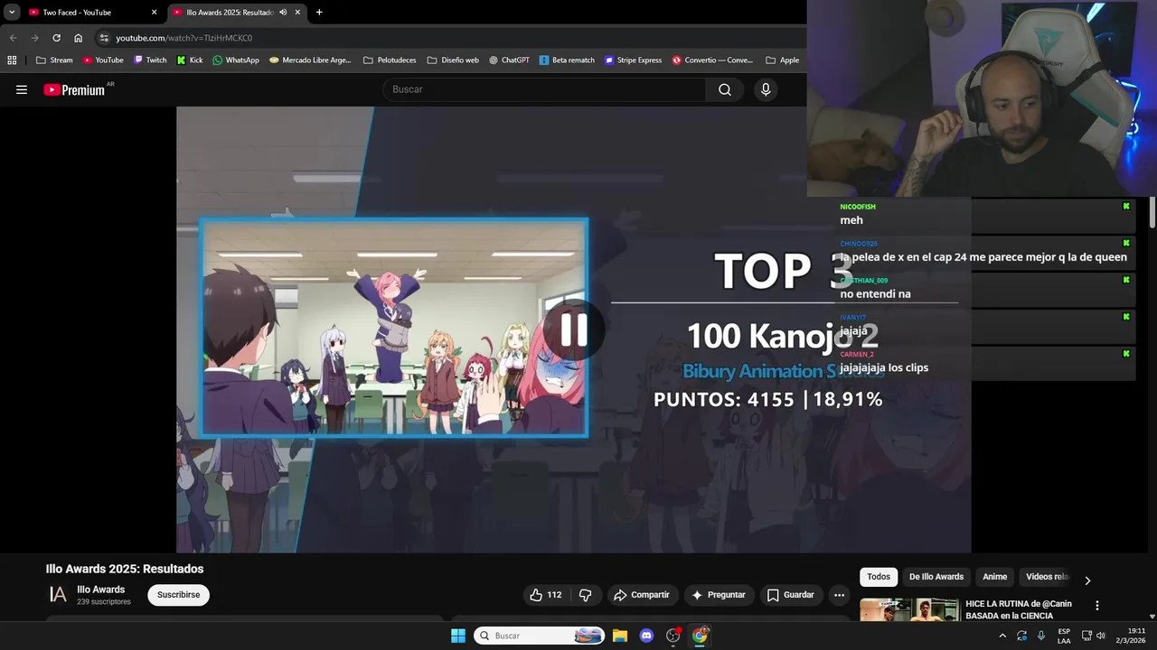
Task: Open the Preguntar AI button
Action: [719, 595]
